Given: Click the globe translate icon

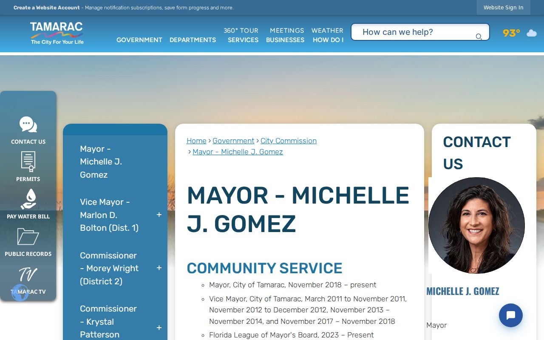Looking at the screenshot, I should click(20, 293).
